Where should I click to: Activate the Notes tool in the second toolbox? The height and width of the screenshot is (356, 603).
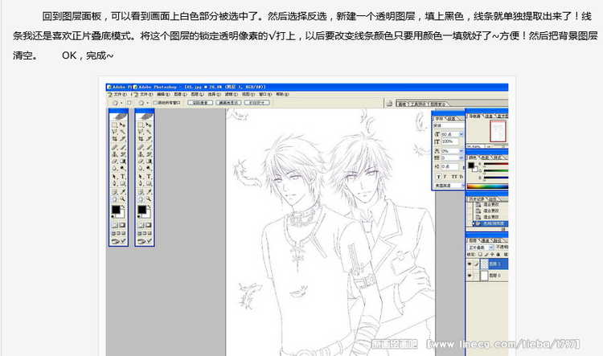click(x=141, y=192)
